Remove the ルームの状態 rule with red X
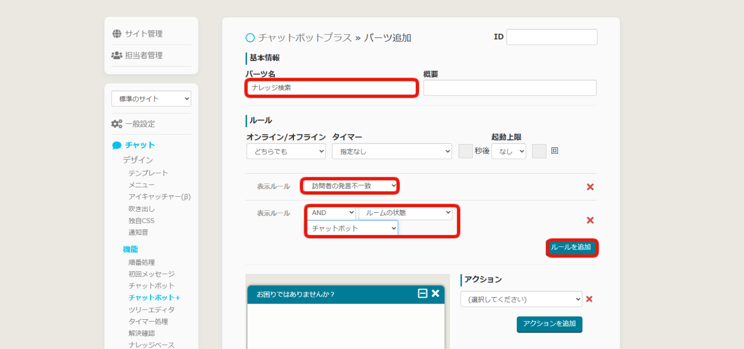 tap(590, 220)
